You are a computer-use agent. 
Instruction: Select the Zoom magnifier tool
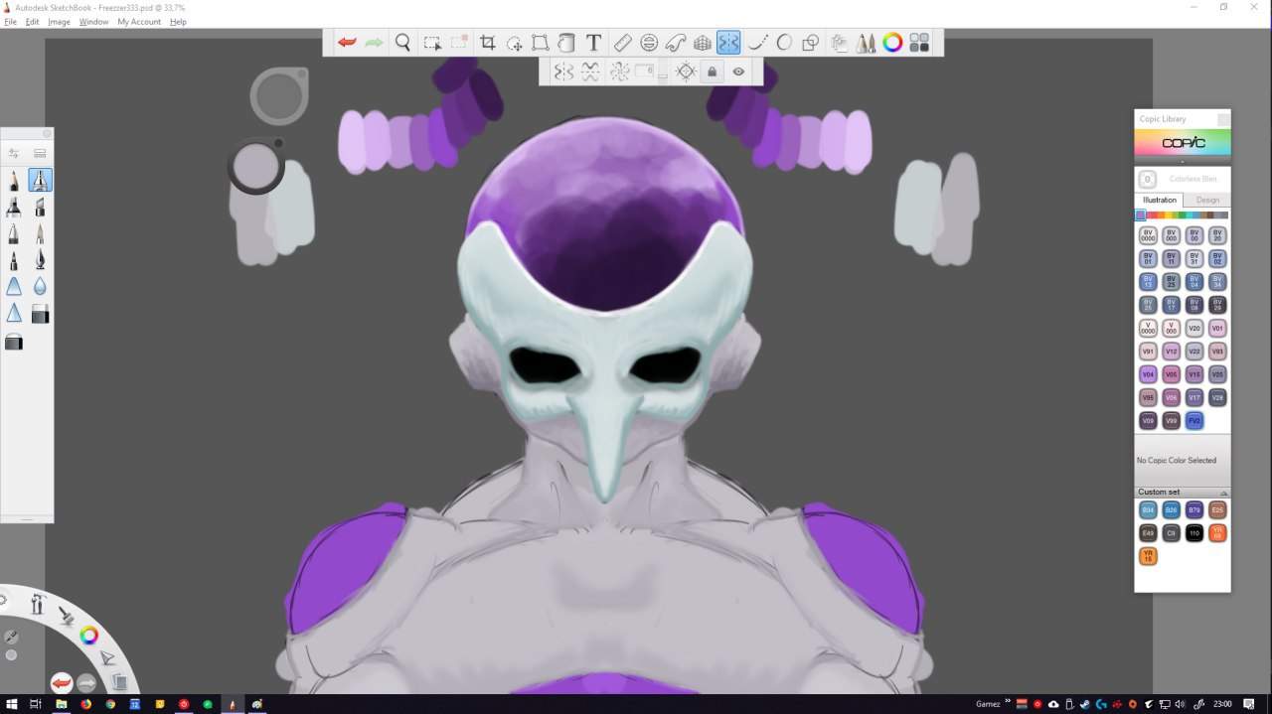point(402,43)
